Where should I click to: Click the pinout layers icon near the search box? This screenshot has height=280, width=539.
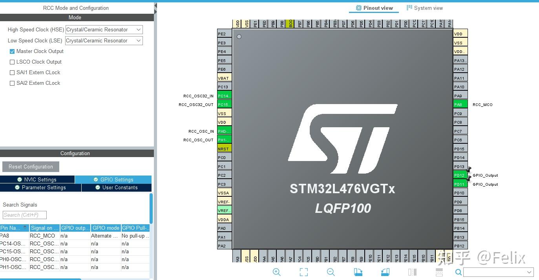[x=439, y=272]
